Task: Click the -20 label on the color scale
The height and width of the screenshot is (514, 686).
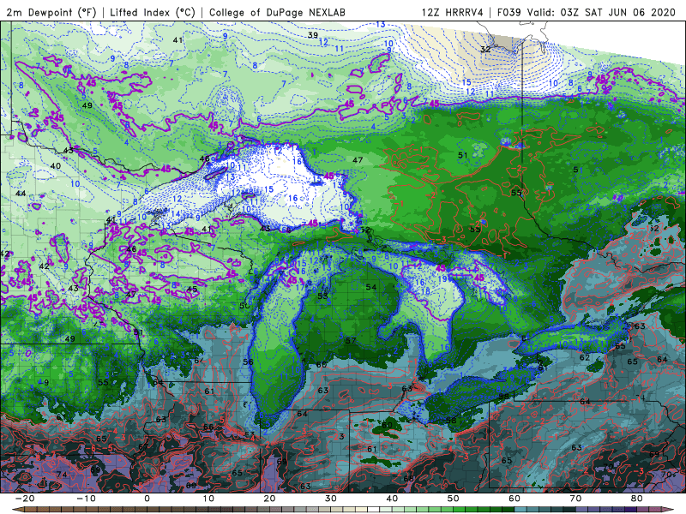Action: pyautogui.click(x=25, y=499)
